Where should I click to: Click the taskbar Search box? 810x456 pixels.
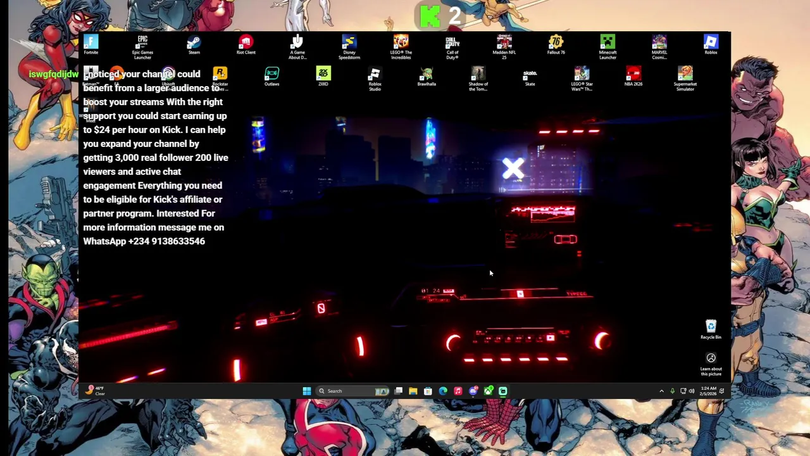click(x=353, y=391)
